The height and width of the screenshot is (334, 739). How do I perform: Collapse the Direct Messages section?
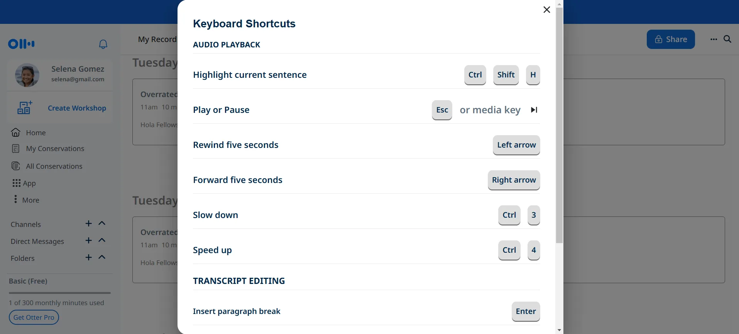[102, 240]
